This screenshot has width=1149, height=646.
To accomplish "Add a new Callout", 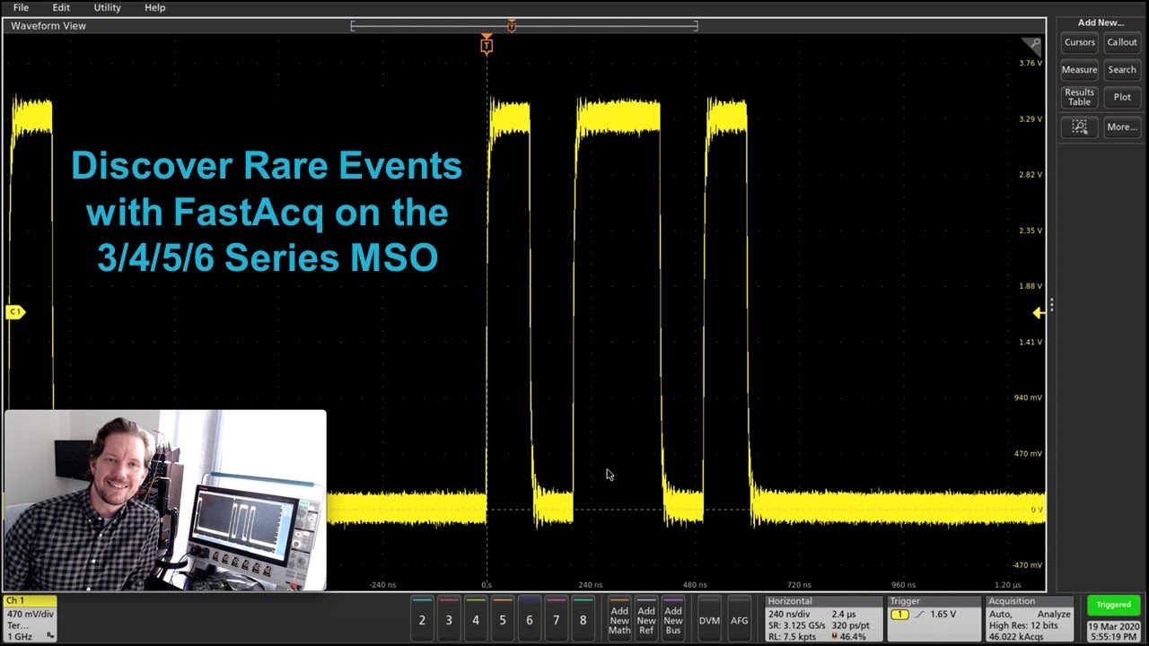I will [x=1122, y=42].
